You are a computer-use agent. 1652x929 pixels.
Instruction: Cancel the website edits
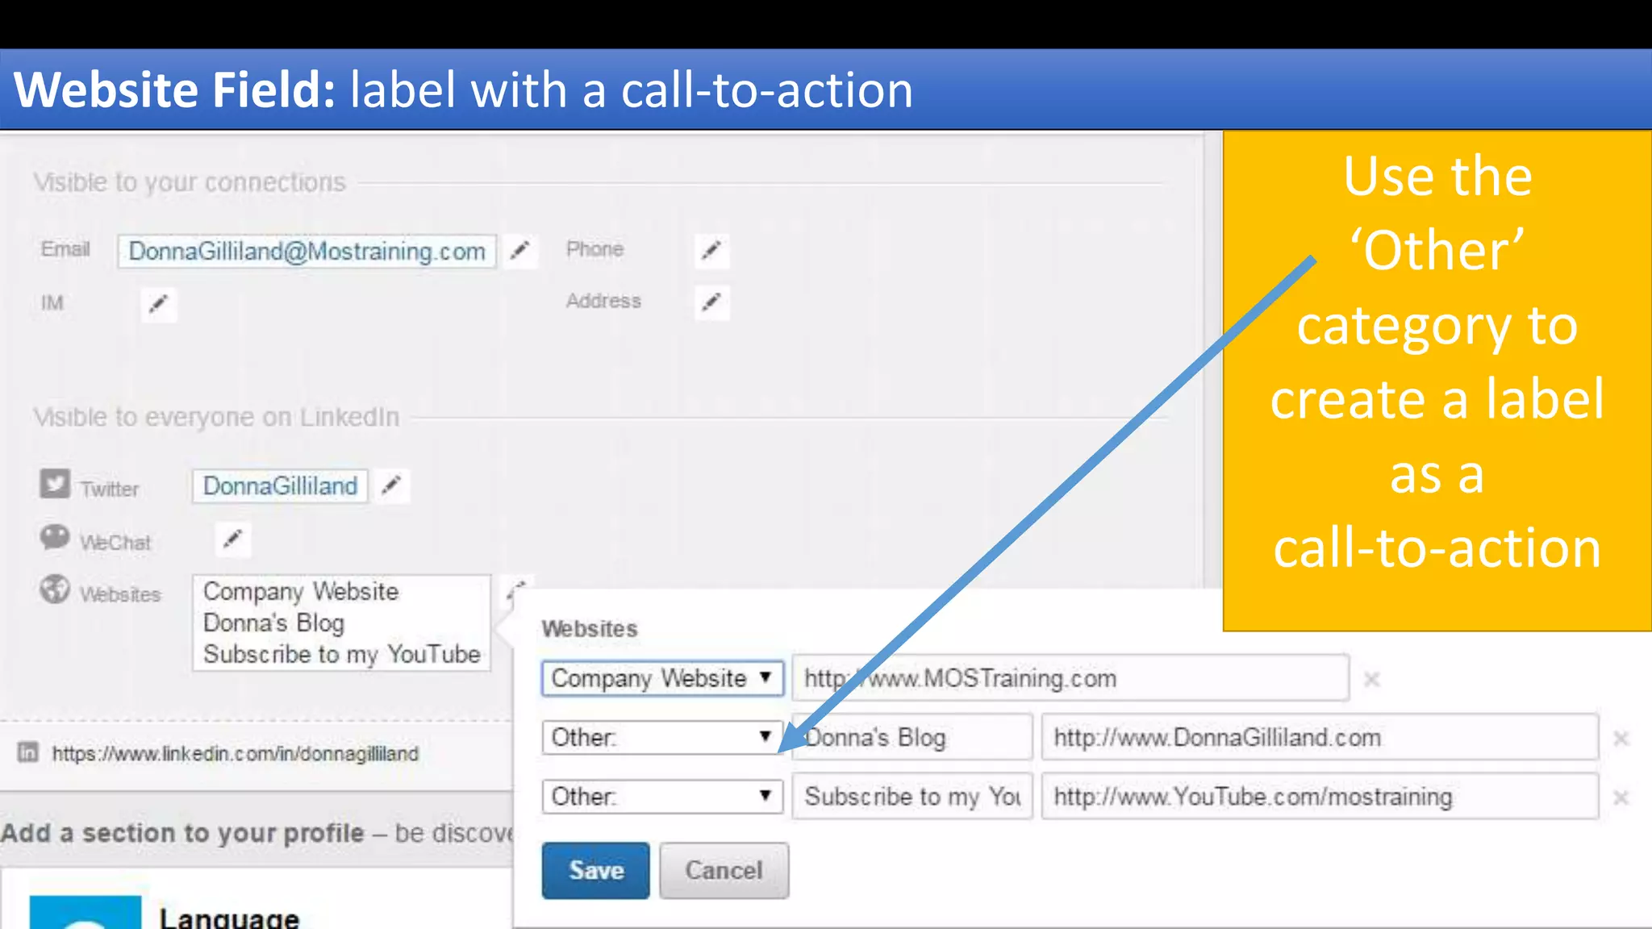(724, 870)
